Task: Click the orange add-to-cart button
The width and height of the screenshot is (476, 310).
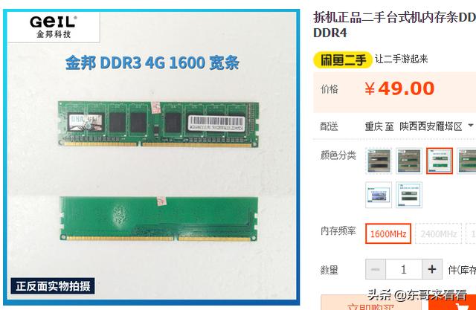Action: [452, 303]
